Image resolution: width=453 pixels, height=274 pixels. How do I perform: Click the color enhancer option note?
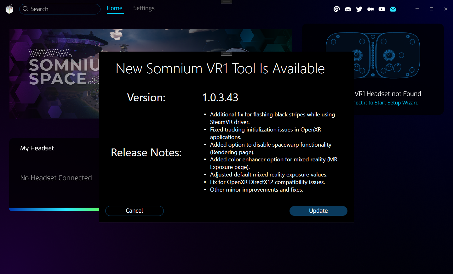pyautogui.click(x=274, y=163)
